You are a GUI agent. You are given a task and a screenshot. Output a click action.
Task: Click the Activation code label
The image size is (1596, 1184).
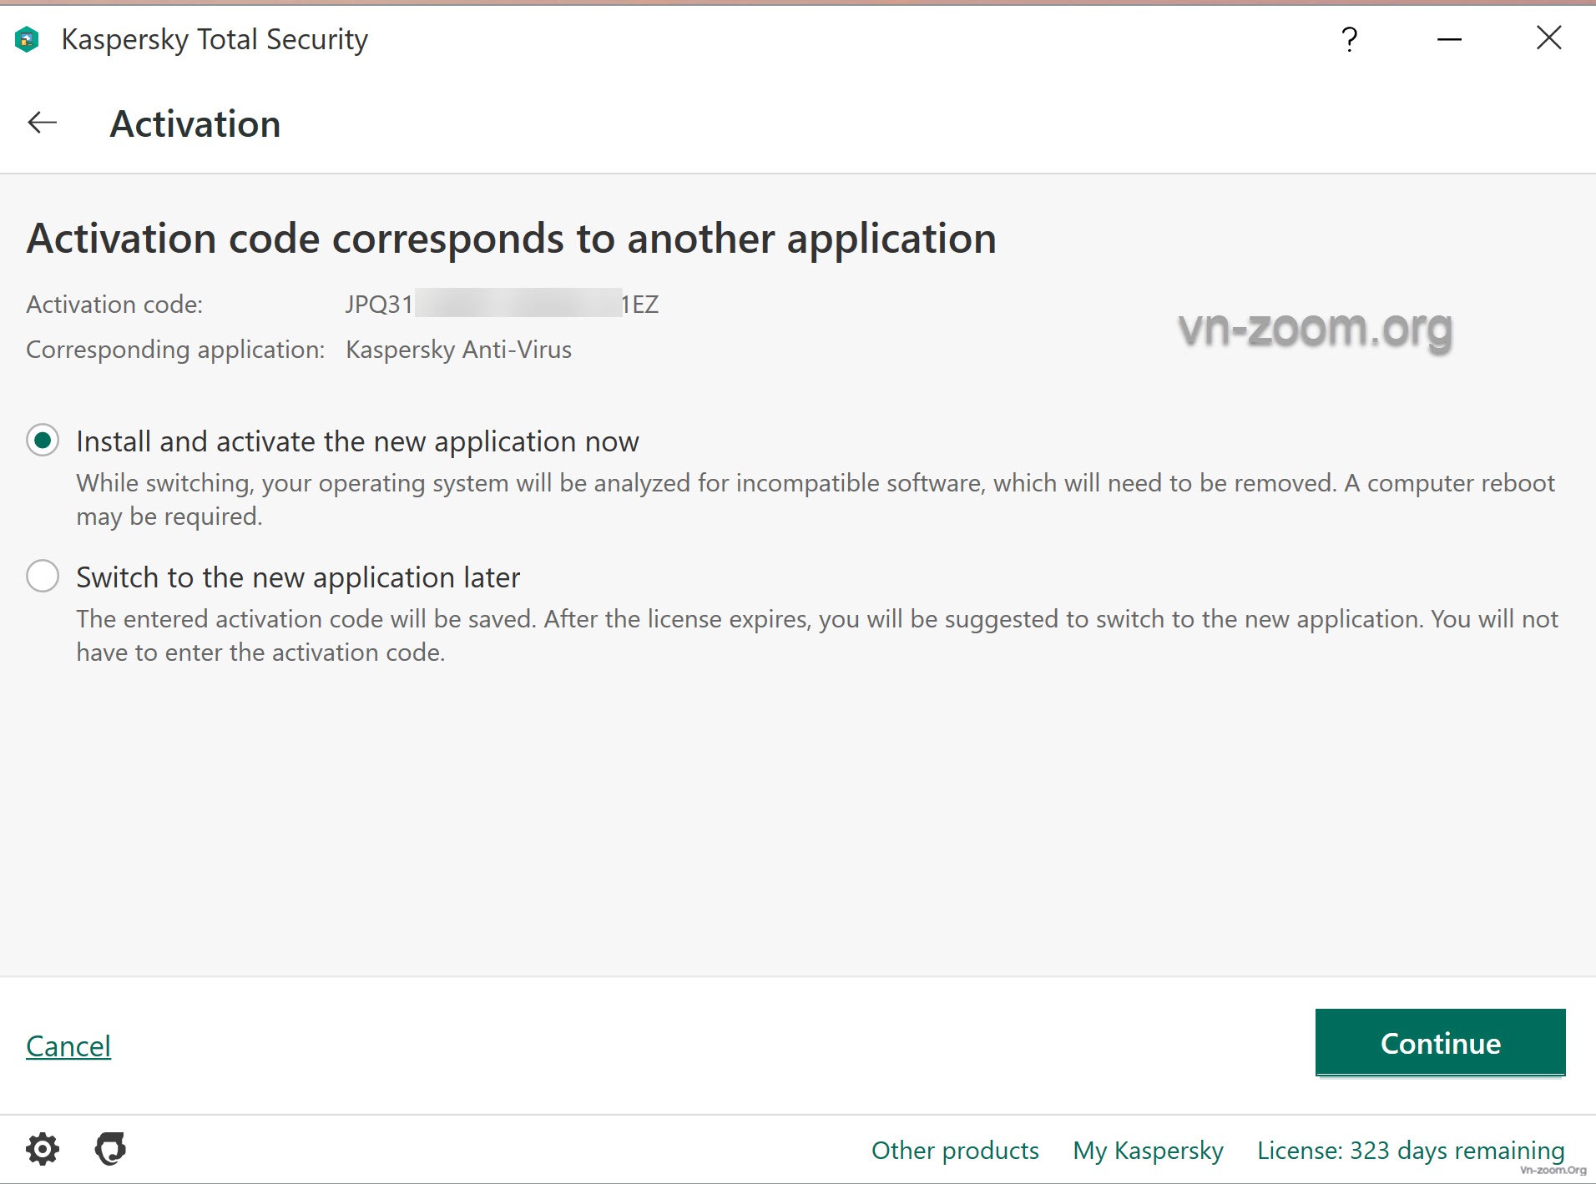point(114,305)
